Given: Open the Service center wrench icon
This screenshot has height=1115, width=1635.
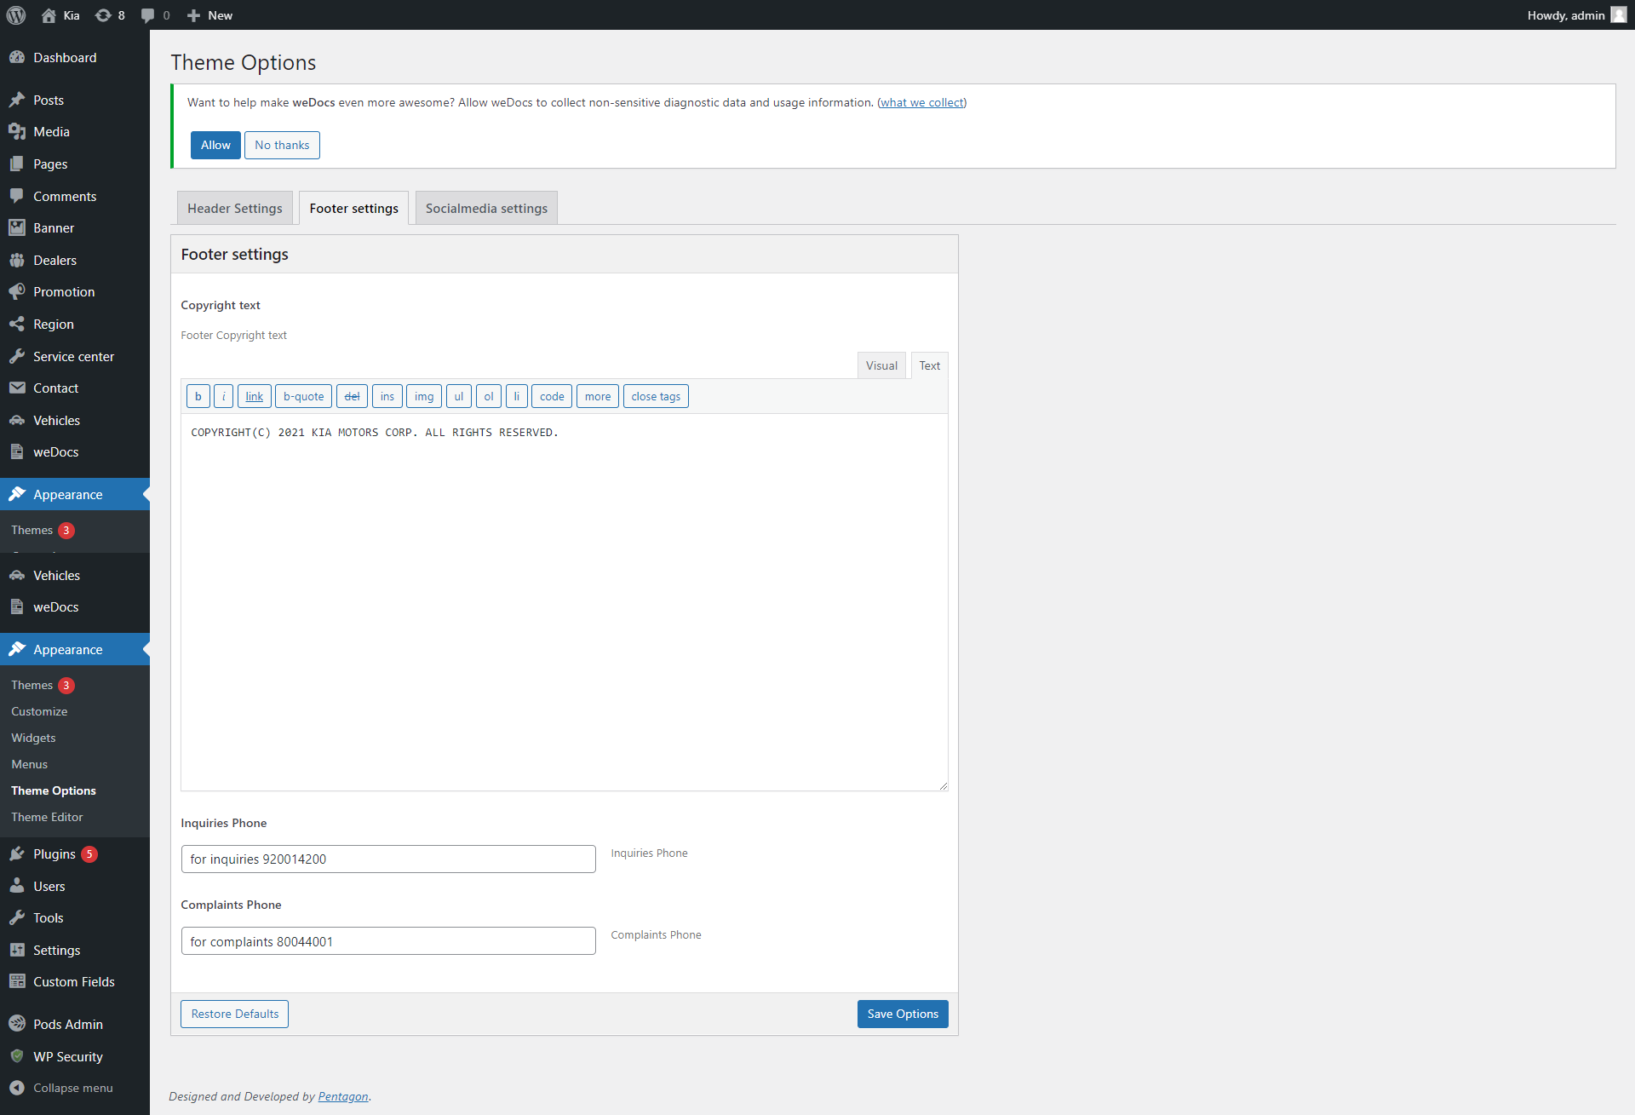Looking at the screenshot, I should (x=17, y=356).
